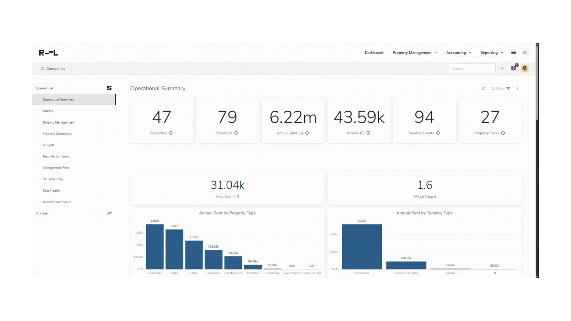Click All Companies selector
The image size is (571, 321).
[x=53, y=68]
